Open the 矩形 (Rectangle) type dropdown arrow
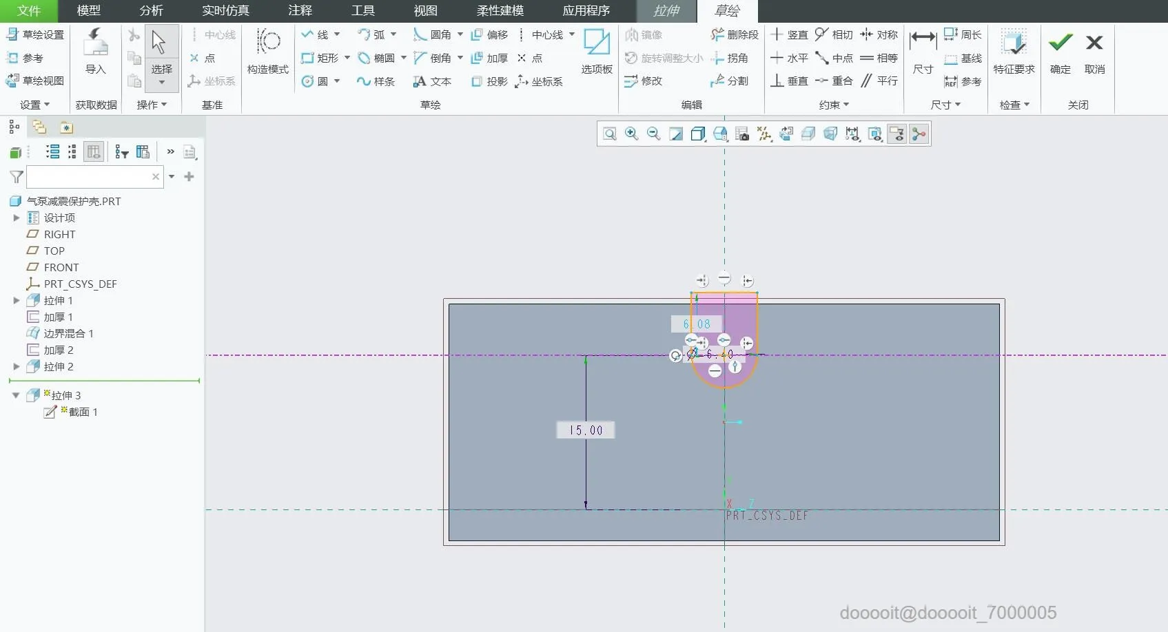The width and height of the screenshot is (1168, 632). (347, 58)
